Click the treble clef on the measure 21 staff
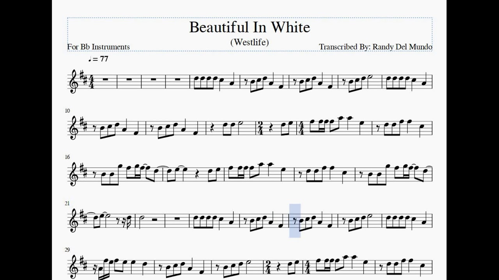Viewport: 499px width, 280px height. (x=73, y=220)
